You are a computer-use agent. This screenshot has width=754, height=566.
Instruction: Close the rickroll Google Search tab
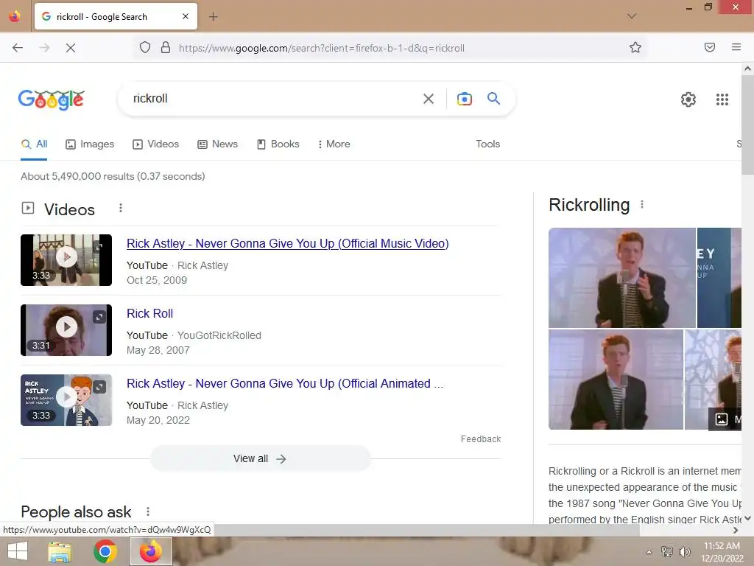click(x=186, y=16)
